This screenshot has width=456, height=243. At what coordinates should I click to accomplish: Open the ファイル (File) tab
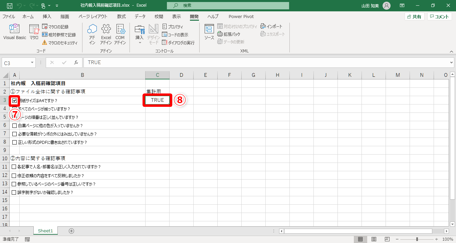9,16
